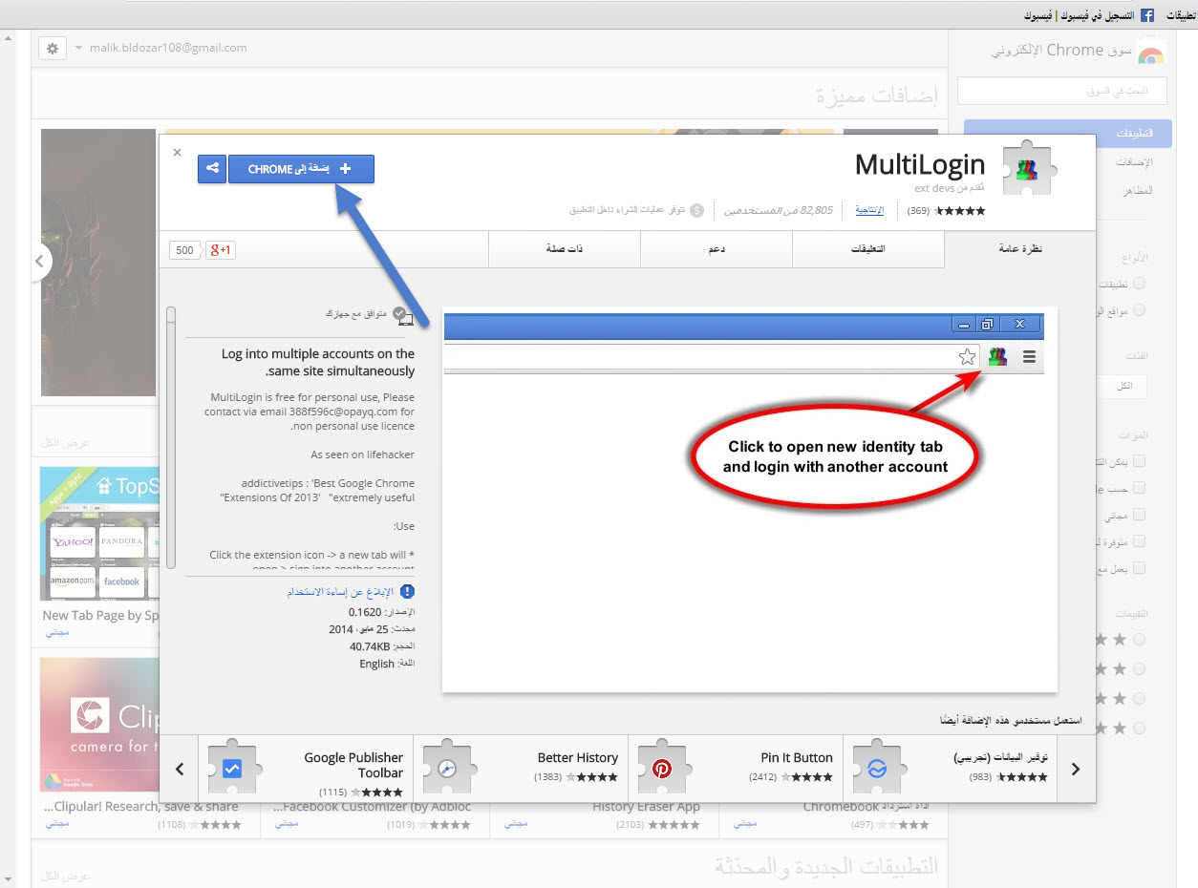Toggle the fifth Features checkbox (Works with)
The image size is (1198, 888).
click(x=1139, y=568)
